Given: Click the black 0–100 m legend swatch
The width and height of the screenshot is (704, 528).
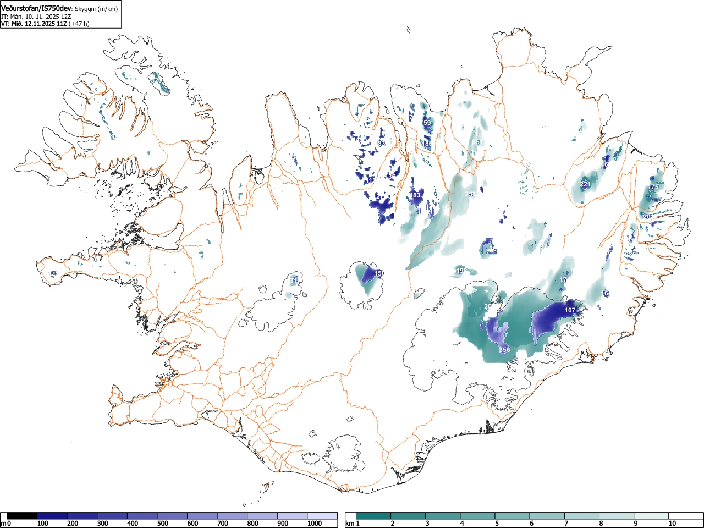Looking at the screenshot, I should pyautogui.click(x=23, y=516).
